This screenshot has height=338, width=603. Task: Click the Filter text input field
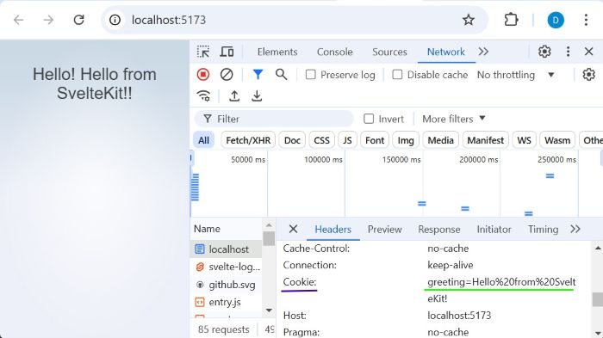click(x=274, y=119)
